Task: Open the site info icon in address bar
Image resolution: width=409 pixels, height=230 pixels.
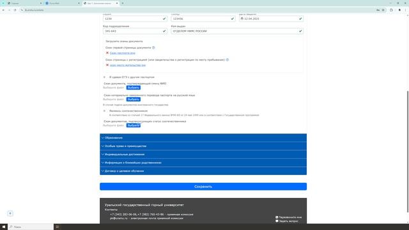Action: (x=22, y=10)
